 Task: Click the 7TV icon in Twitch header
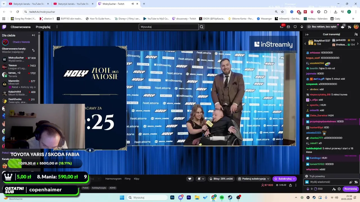point(349,27)
